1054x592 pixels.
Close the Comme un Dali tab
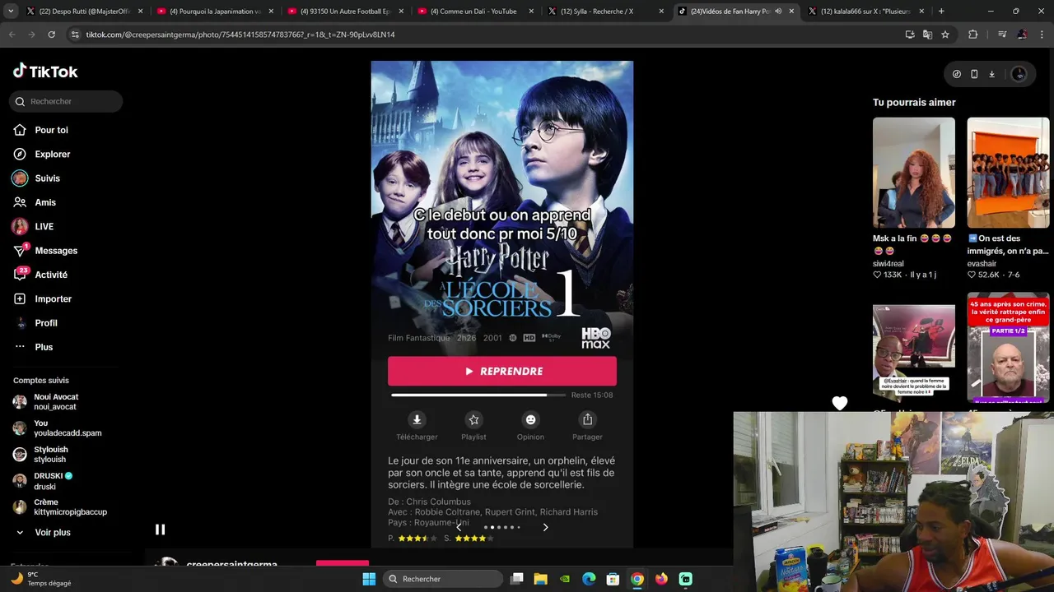[531, 12]
